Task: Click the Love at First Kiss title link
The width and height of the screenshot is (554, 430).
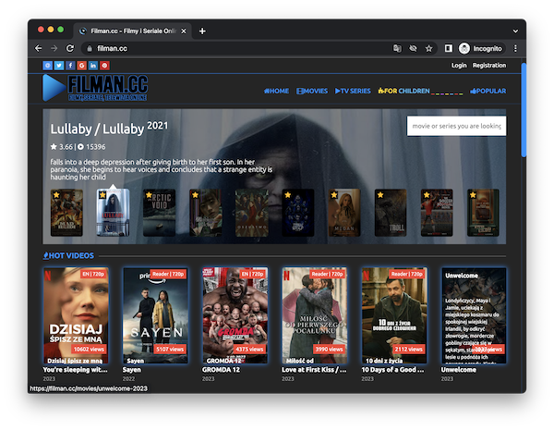Action: [315, 370]
